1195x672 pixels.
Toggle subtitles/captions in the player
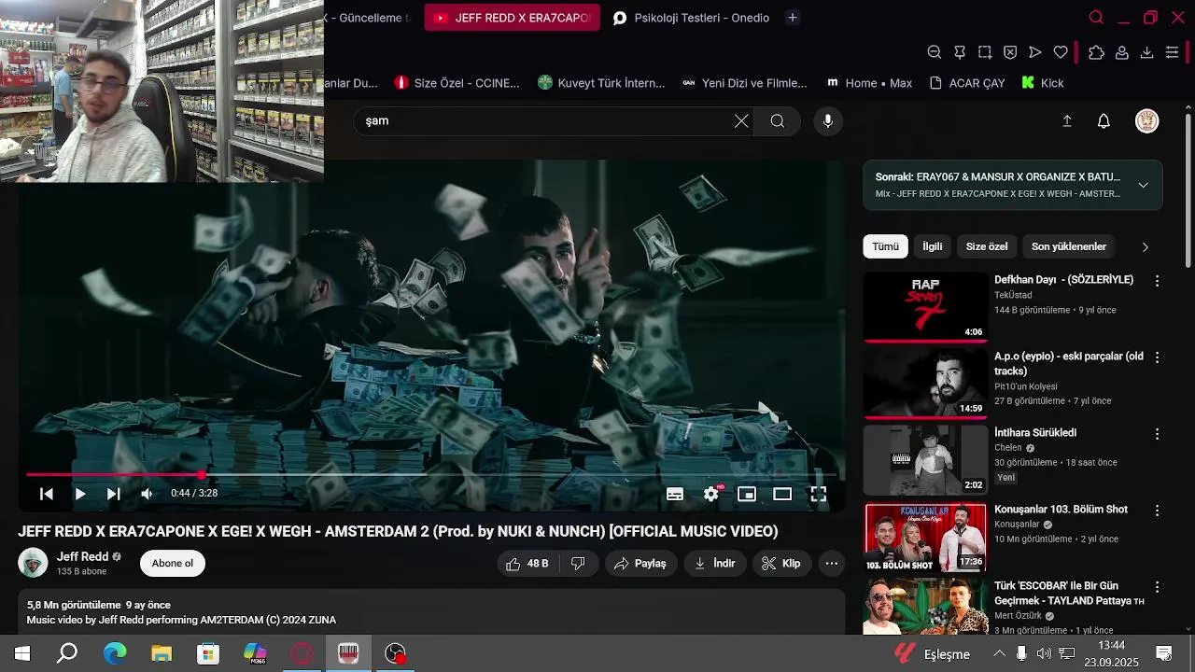[675, 494]
